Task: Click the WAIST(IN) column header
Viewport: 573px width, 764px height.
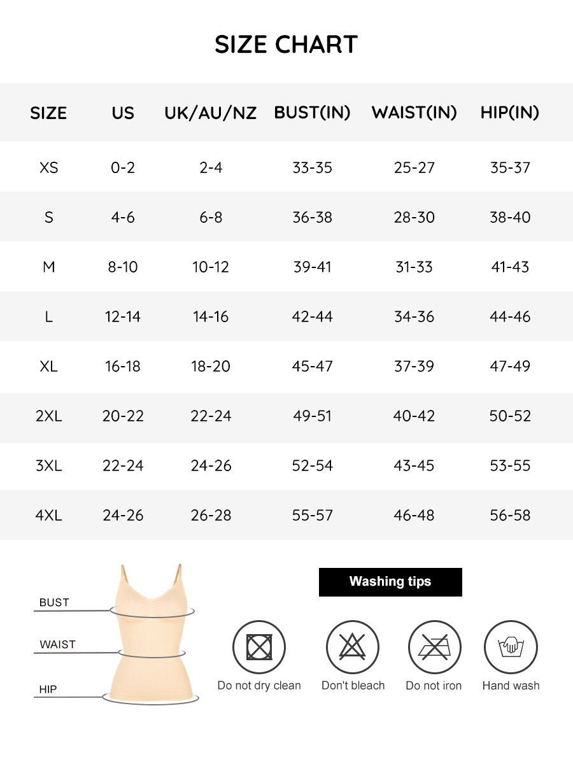Action: (x=414, y=113)
